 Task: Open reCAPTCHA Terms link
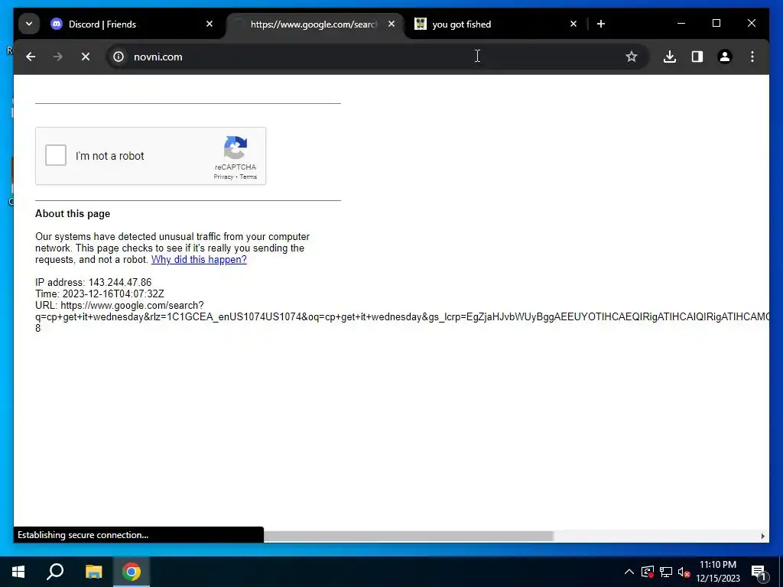click(249, 177)
